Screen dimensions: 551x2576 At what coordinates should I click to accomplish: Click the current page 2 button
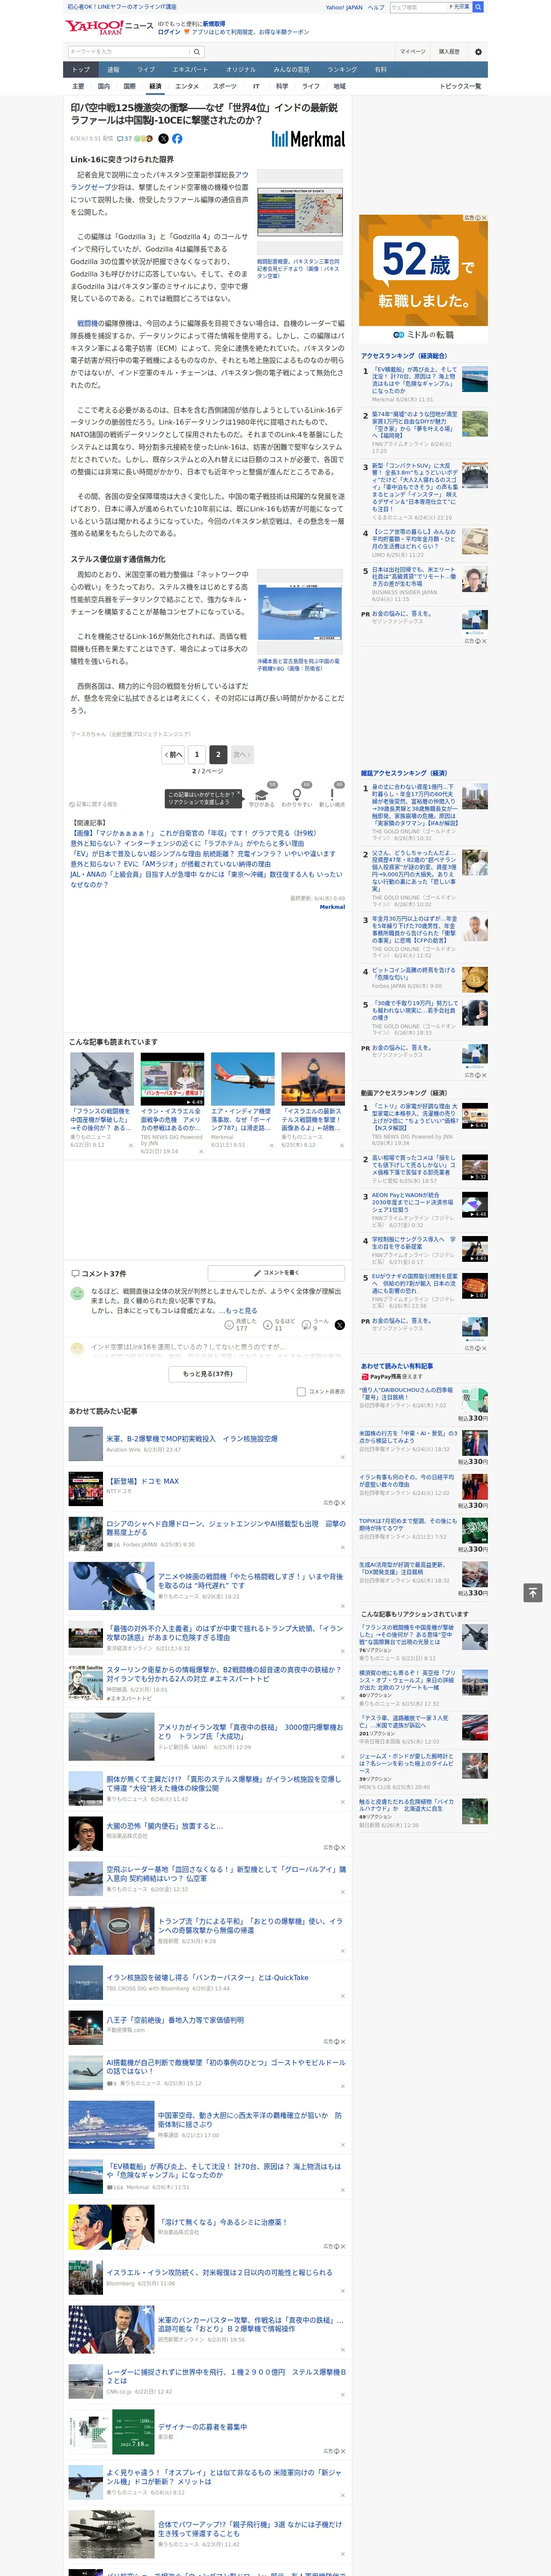(218, 755)
